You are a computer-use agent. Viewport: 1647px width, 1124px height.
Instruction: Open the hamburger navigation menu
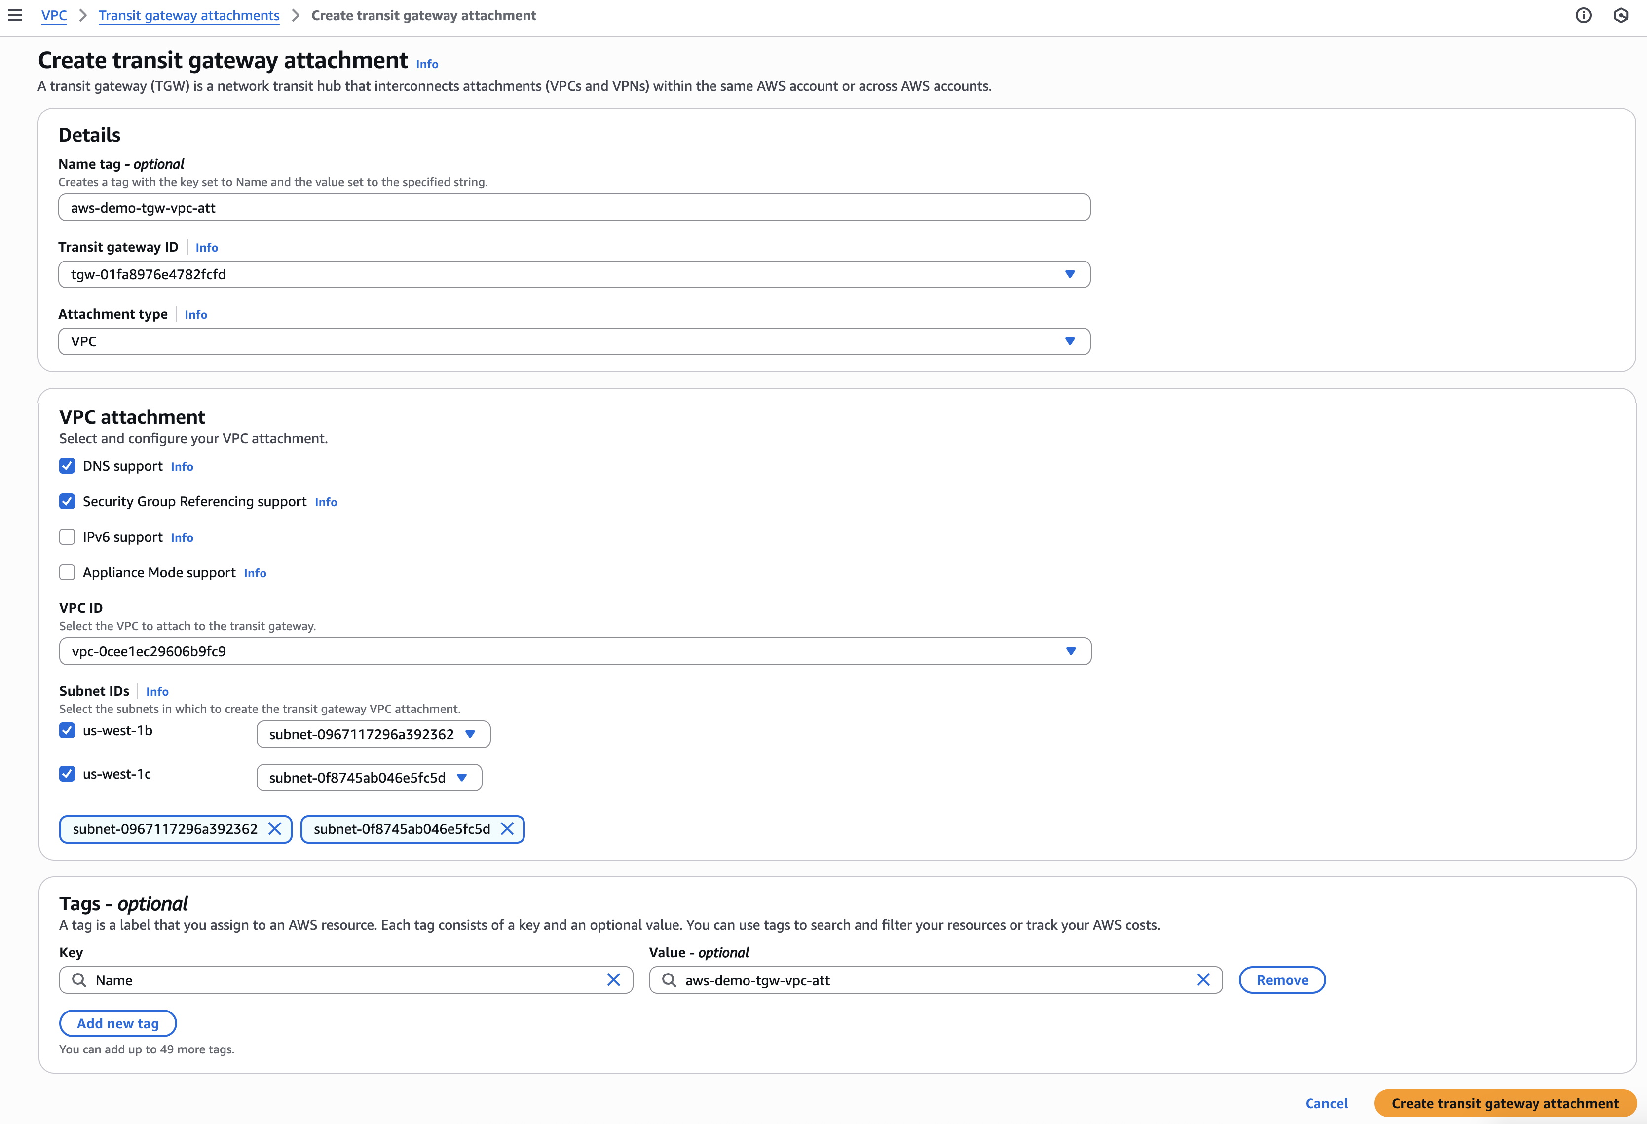tap(15, 16)
